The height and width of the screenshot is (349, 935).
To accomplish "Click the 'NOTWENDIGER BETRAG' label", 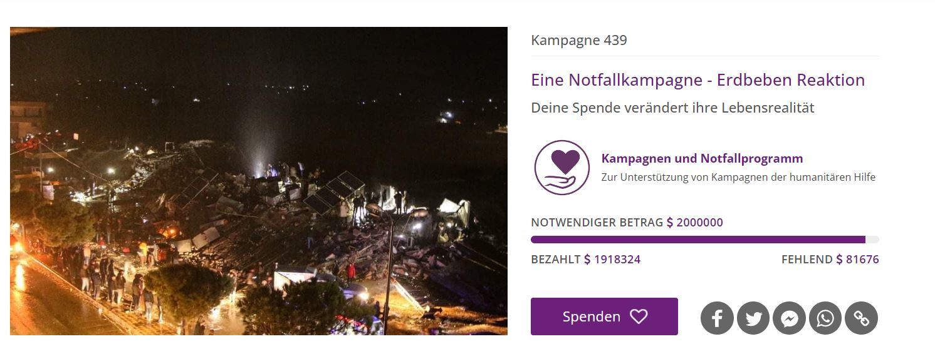I will click(597, 223).
